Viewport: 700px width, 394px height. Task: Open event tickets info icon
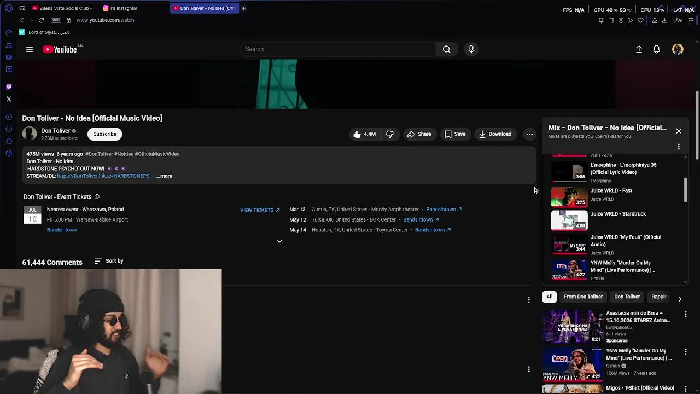(x=97, y=197)
